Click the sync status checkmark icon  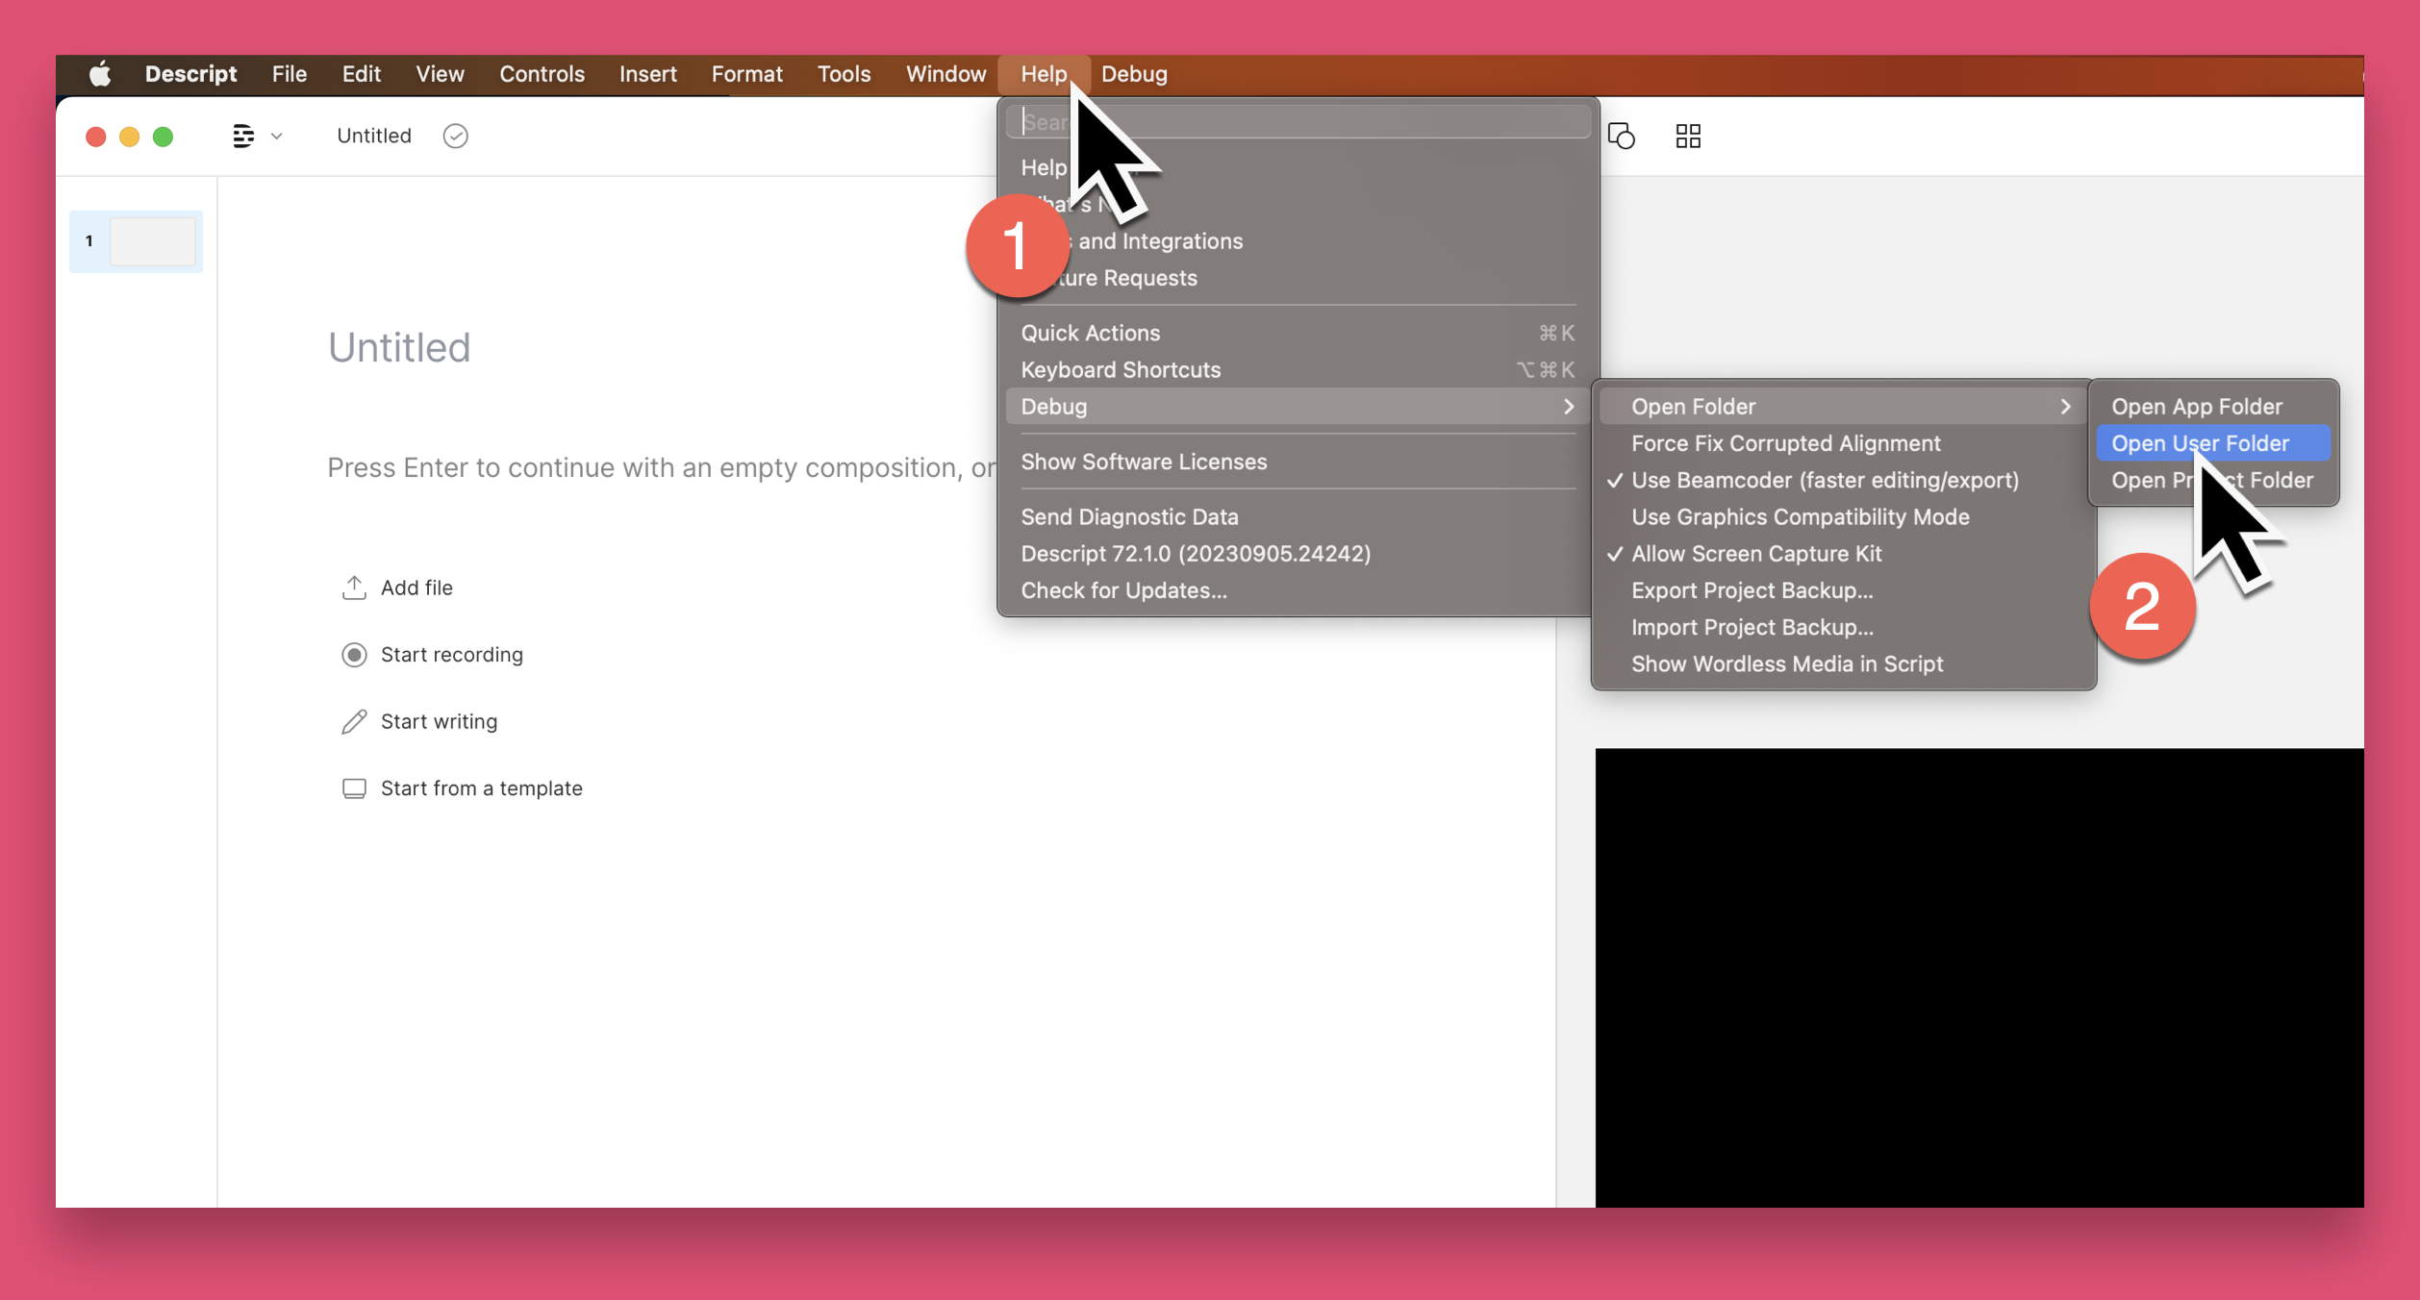tap(456, 136)
